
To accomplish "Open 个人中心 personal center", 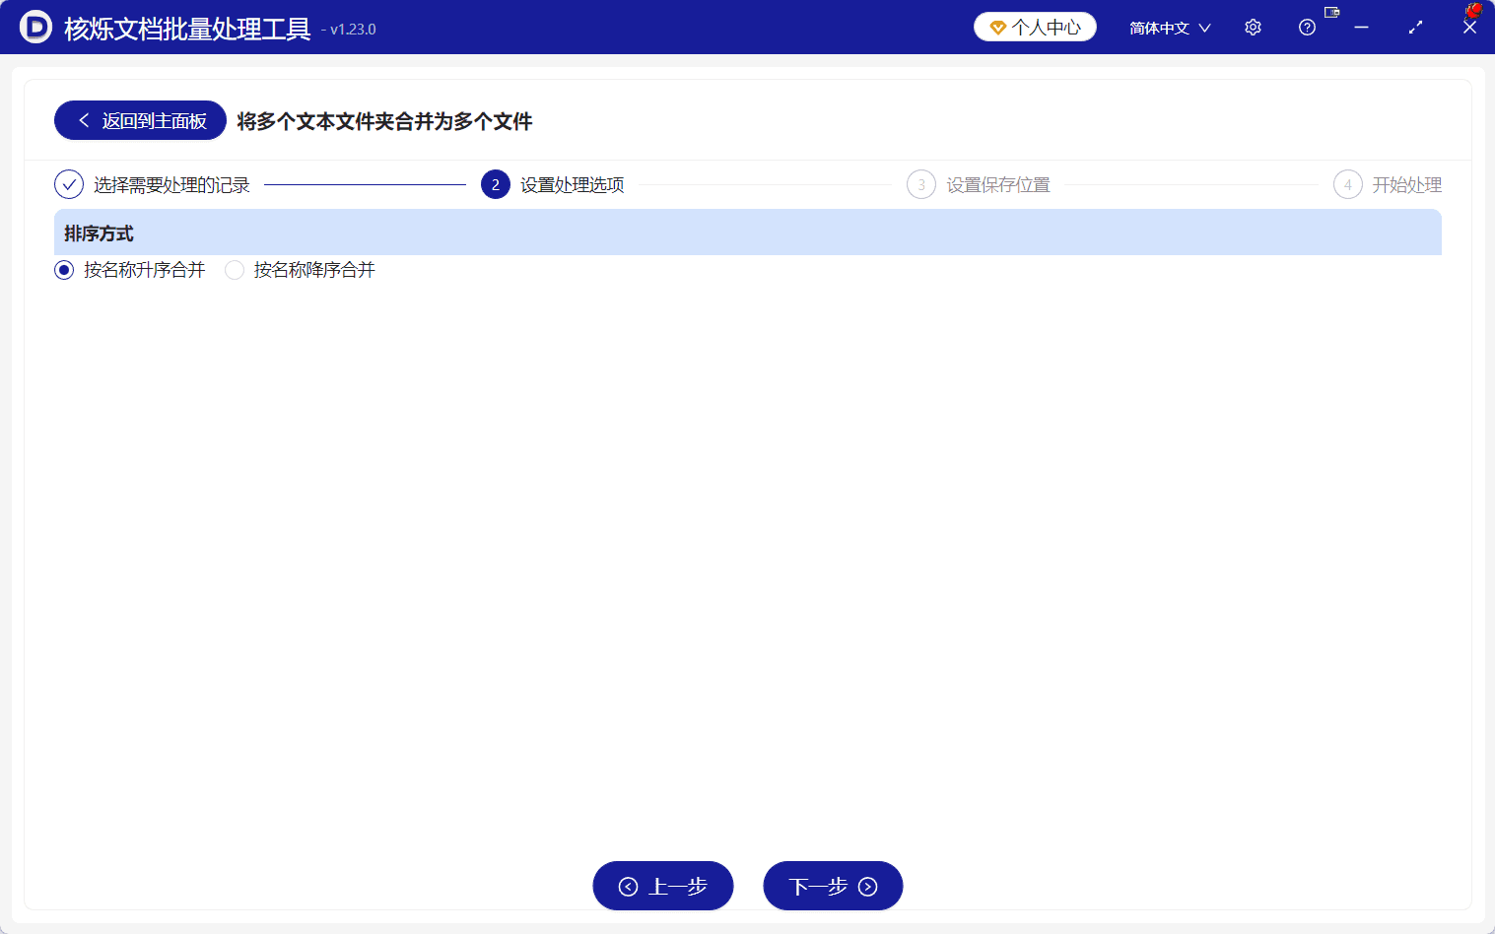I will pos(1035,28).
